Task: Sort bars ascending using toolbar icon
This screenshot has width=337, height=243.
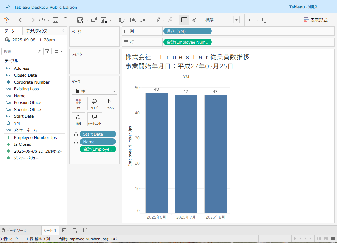Action: (132, 20)
